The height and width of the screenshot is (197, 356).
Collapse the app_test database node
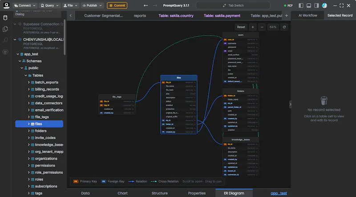18,54
